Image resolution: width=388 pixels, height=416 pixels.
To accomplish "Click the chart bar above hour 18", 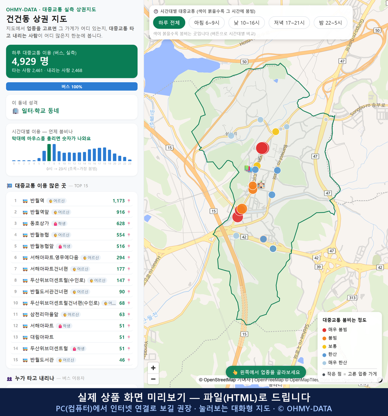I will pyautogui.click(x=105, y=154).
